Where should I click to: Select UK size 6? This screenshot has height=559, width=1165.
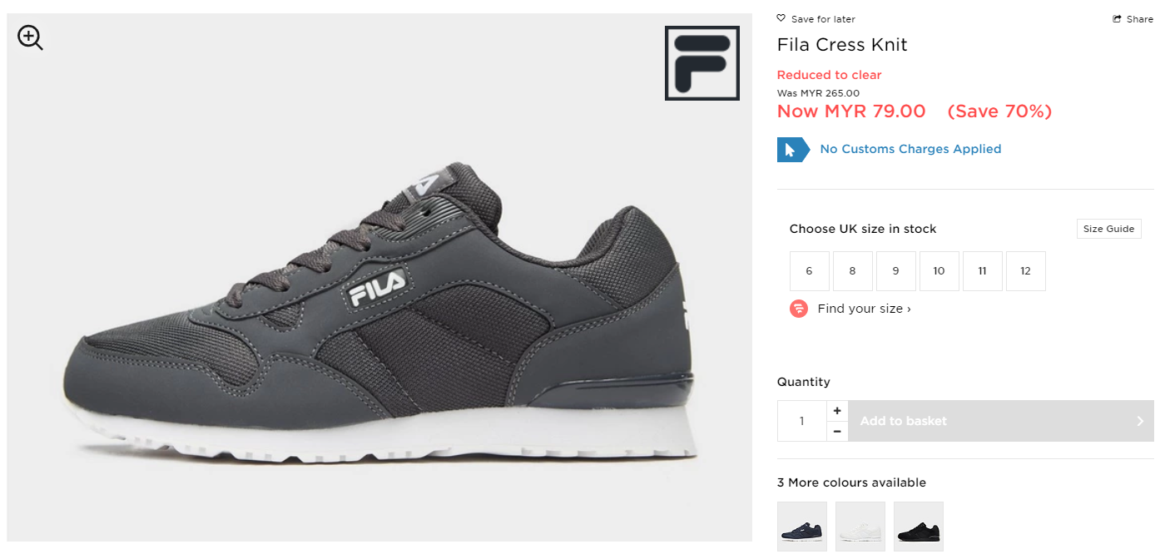point(809,271)
